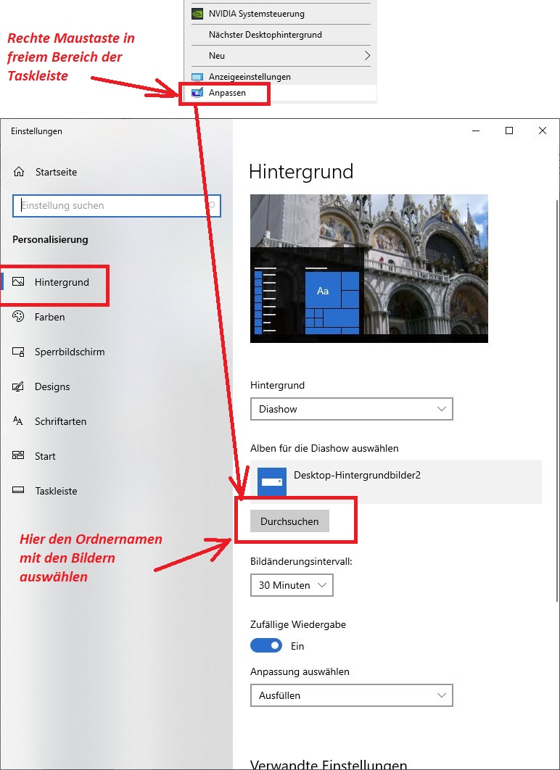Click the Farben palette icon
Viewport: 560px width, 770px height.
[18, 317]
